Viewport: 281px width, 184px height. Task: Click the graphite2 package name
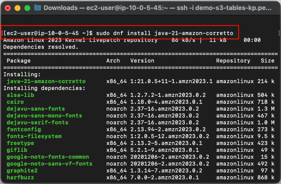click(x=22, y=171)
